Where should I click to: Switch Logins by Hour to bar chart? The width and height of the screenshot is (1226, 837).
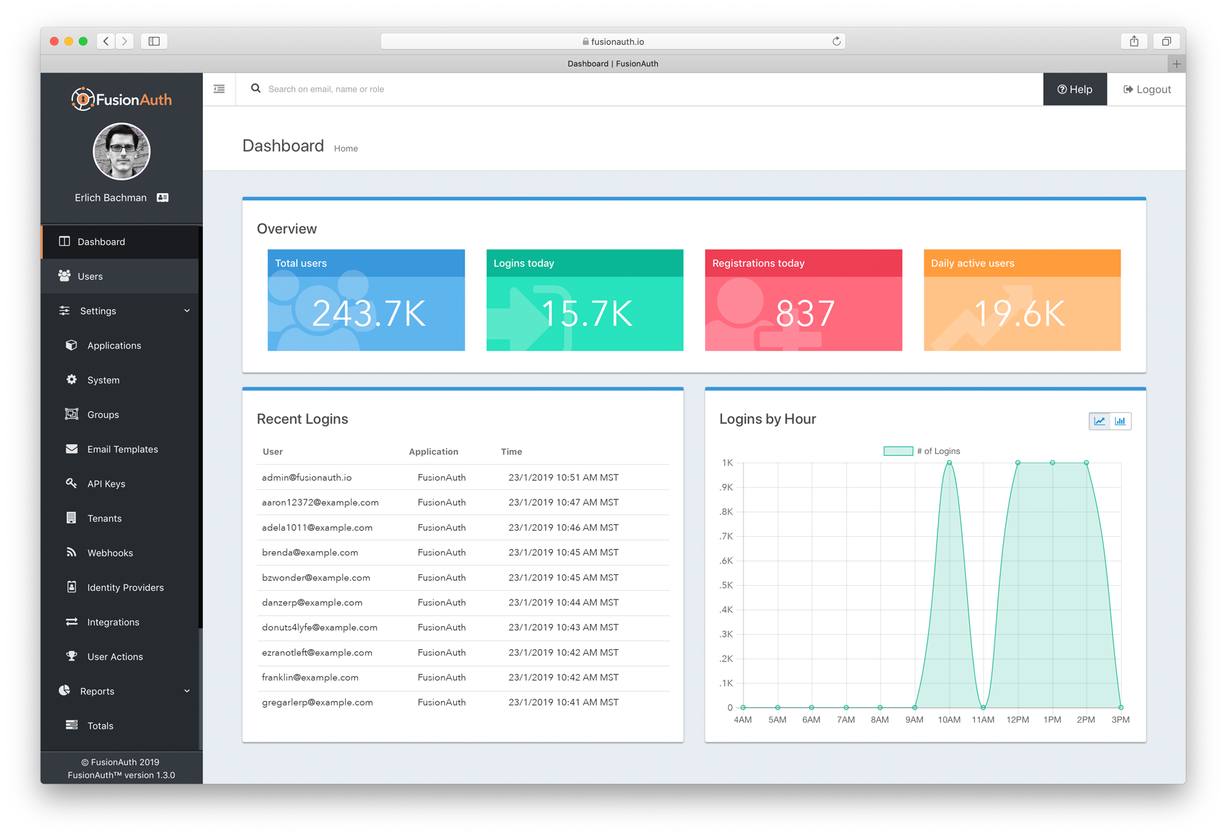(1120, 421)
